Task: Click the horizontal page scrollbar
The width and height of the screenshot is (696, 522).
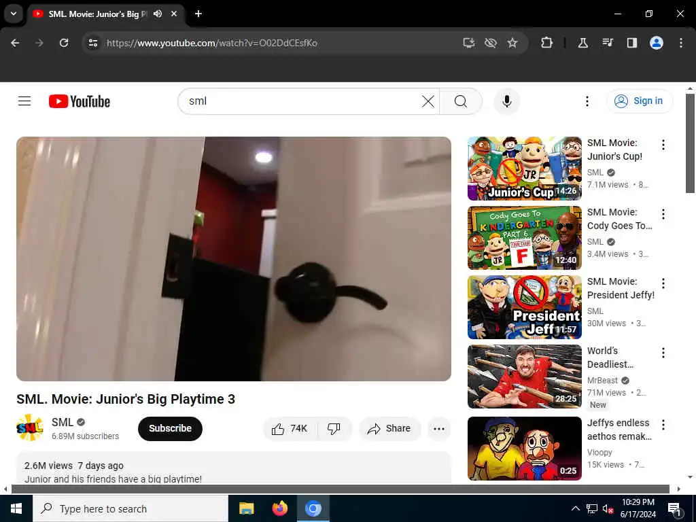Action: (340, 489)
